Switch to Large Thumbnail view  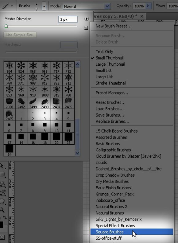point(110,64)
